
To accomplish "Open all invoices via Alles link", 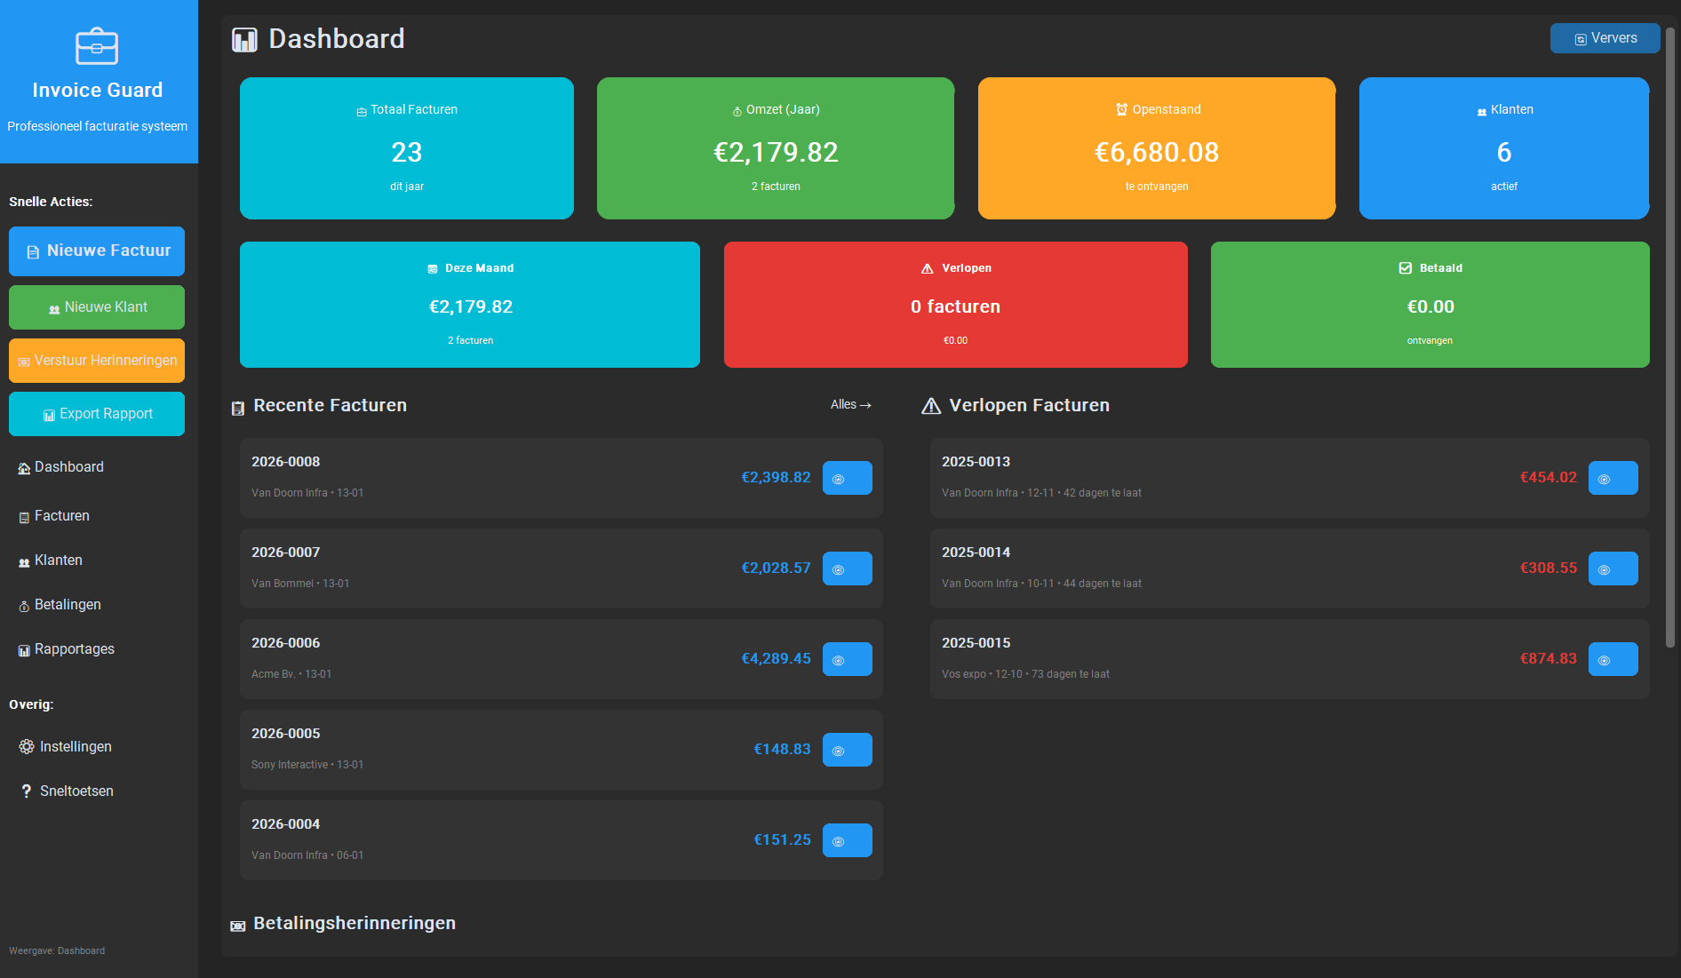I will click(850, 405).
